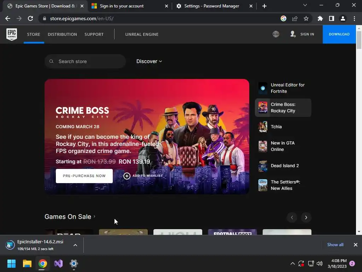
Task: Open the Chrome profile icon
Action: pyautogui.click(x=343, y=18)
